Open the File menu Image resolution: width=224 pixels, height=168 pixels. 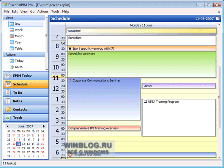click(x=6, y=11)
